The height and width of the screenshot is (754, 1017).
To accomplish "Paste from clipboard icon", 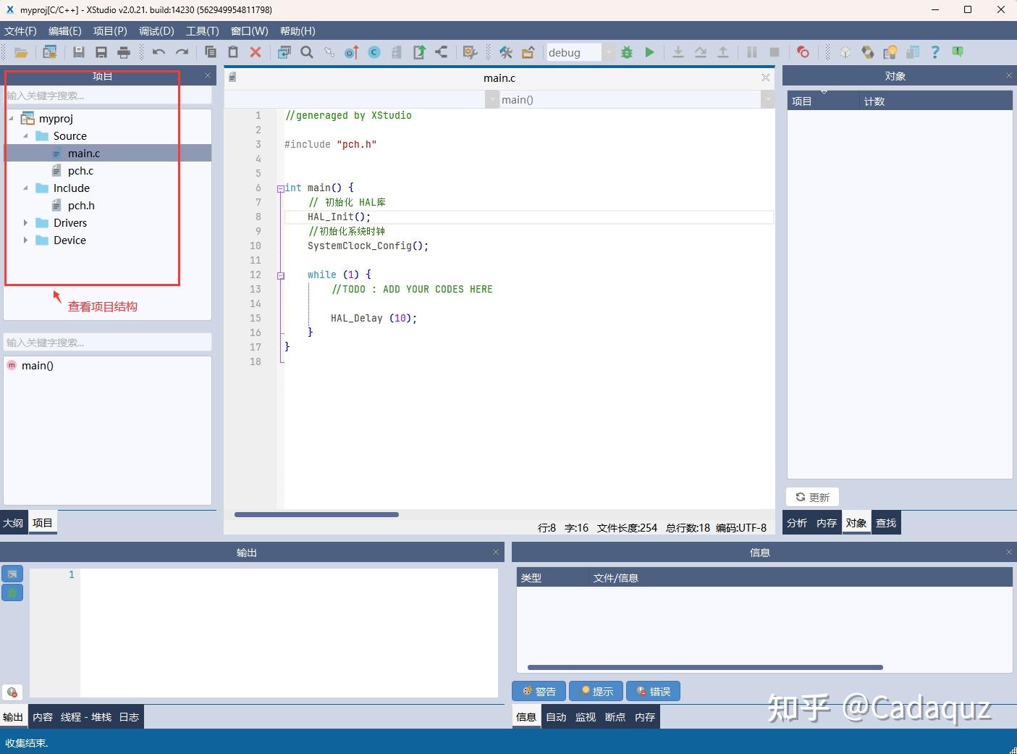I will click(x=233, y=52).
